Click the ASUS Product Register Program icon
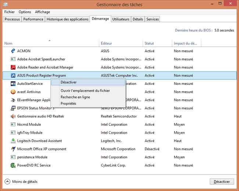Screen dimensions: 239x191 click(x=13, y=75)
